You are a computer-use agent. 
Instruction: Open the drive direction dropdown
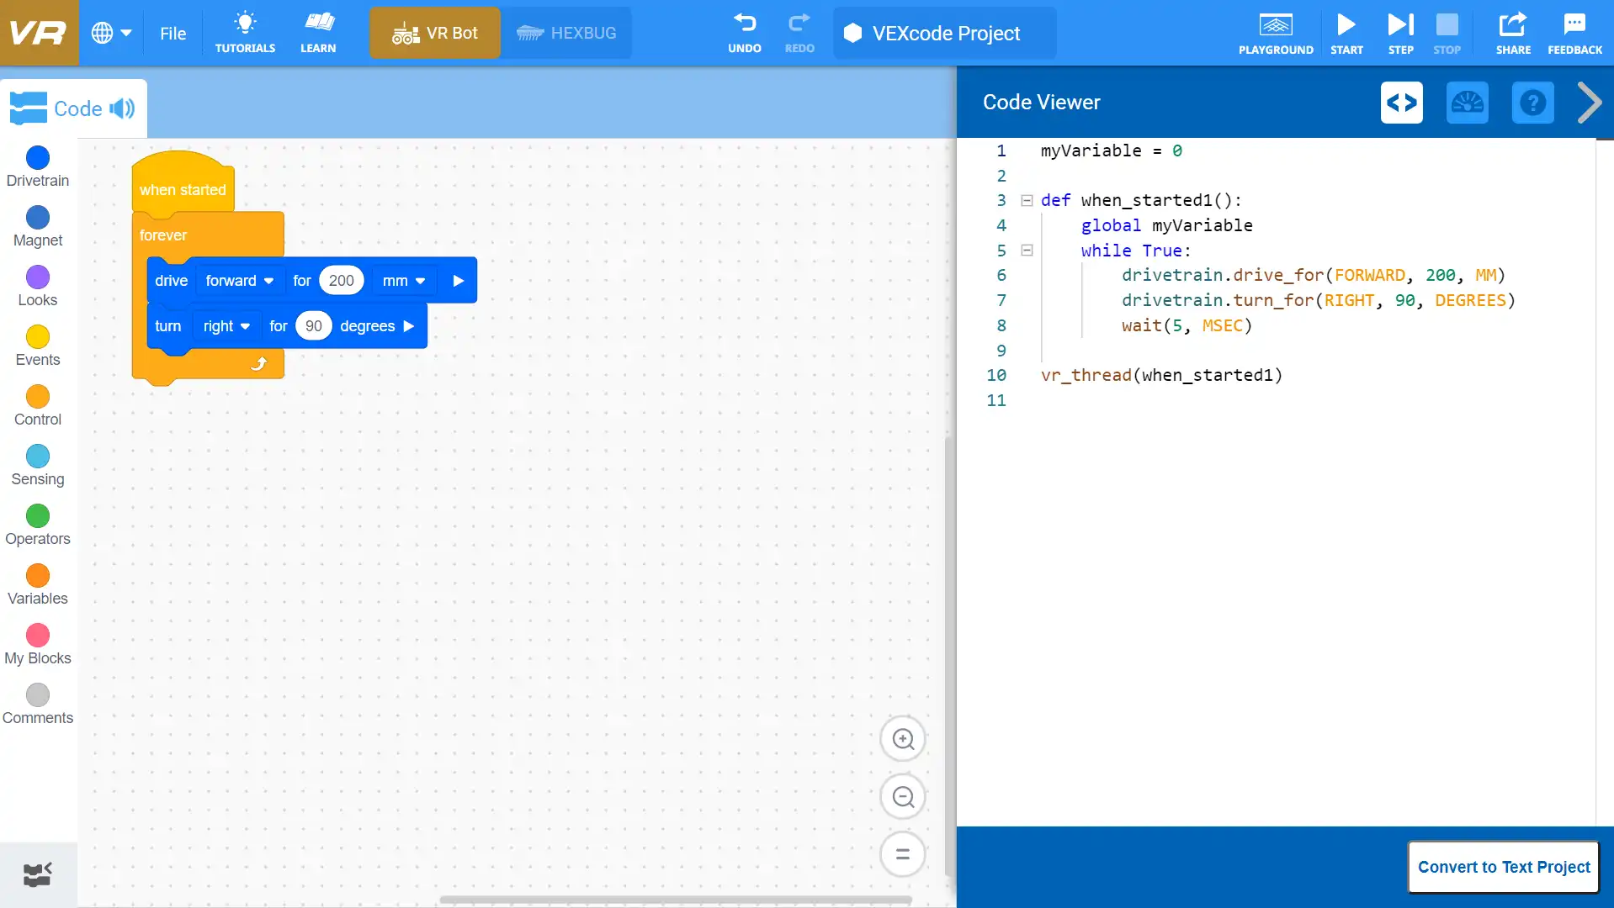coord(239,280)
